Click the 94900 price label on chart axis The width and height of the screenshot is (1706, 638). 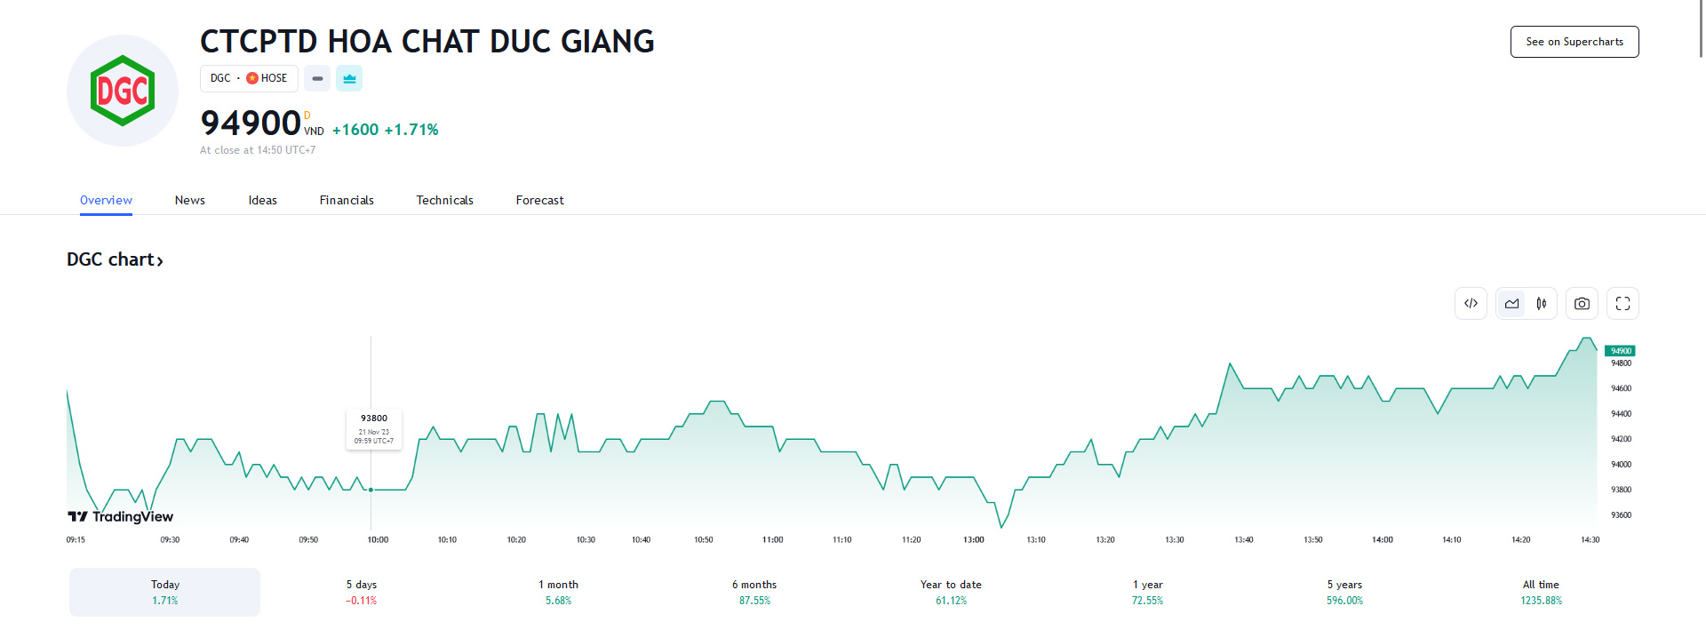click(1620, 350)
